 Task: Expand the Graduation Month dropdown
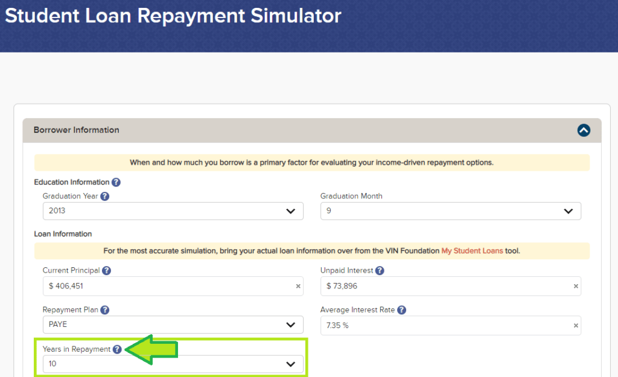pos(450,211)
